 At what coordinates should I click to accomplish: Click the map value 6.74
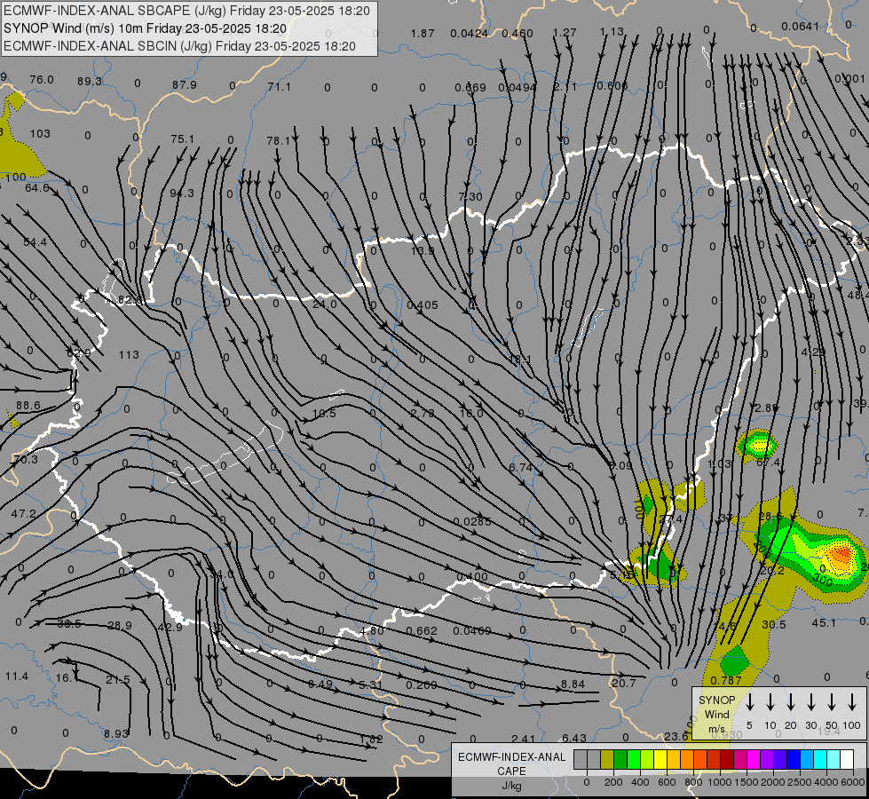coord(521,468)
